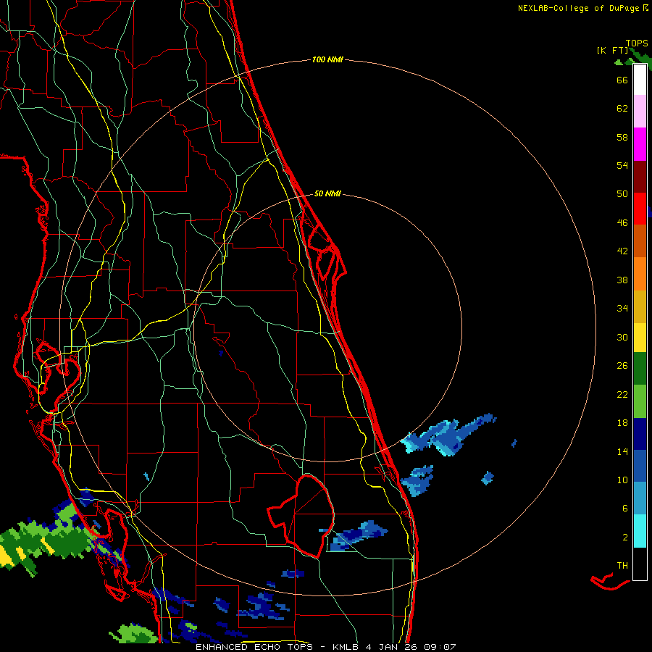
Task: Click the legend value "14"
Action: tap(622, 452)
